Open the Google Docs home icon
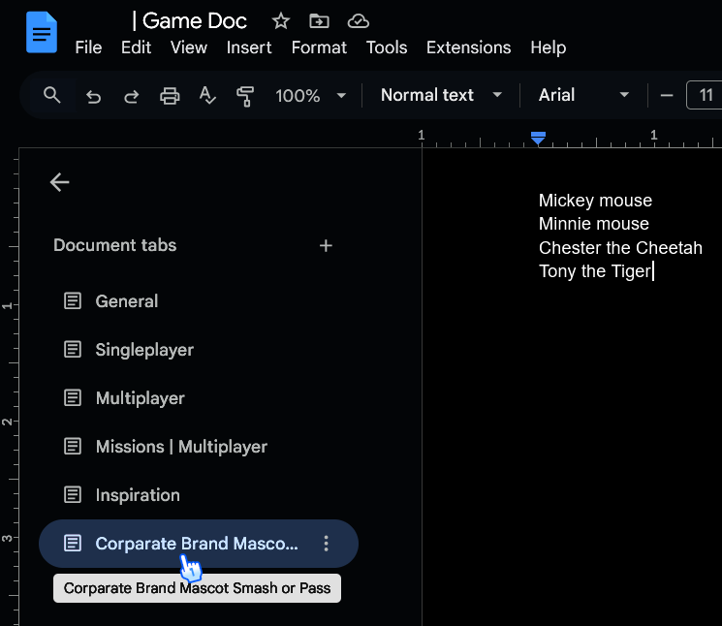This screenshot has height=626, width=722. click(x=42, y=33)
